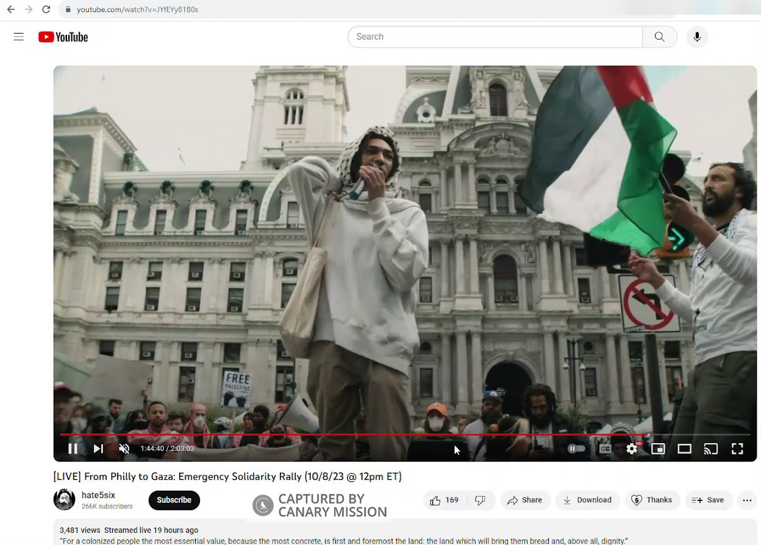Enter full screen mode
Image resolution: width=761 pixels, height=545 pixels.
(737, 449)
